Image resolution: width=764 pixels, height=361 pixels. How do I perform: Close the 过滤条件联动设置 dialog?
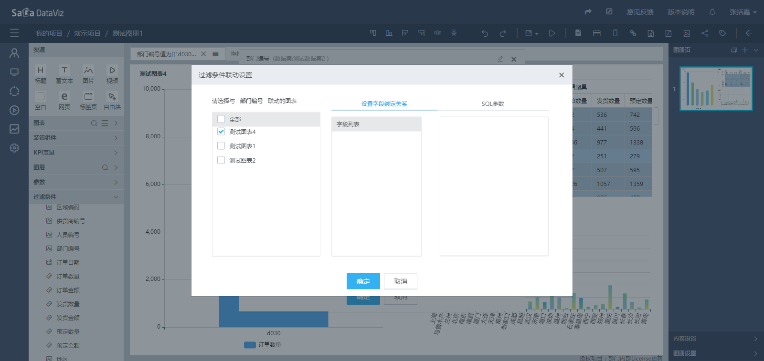[x=562, y=75]
